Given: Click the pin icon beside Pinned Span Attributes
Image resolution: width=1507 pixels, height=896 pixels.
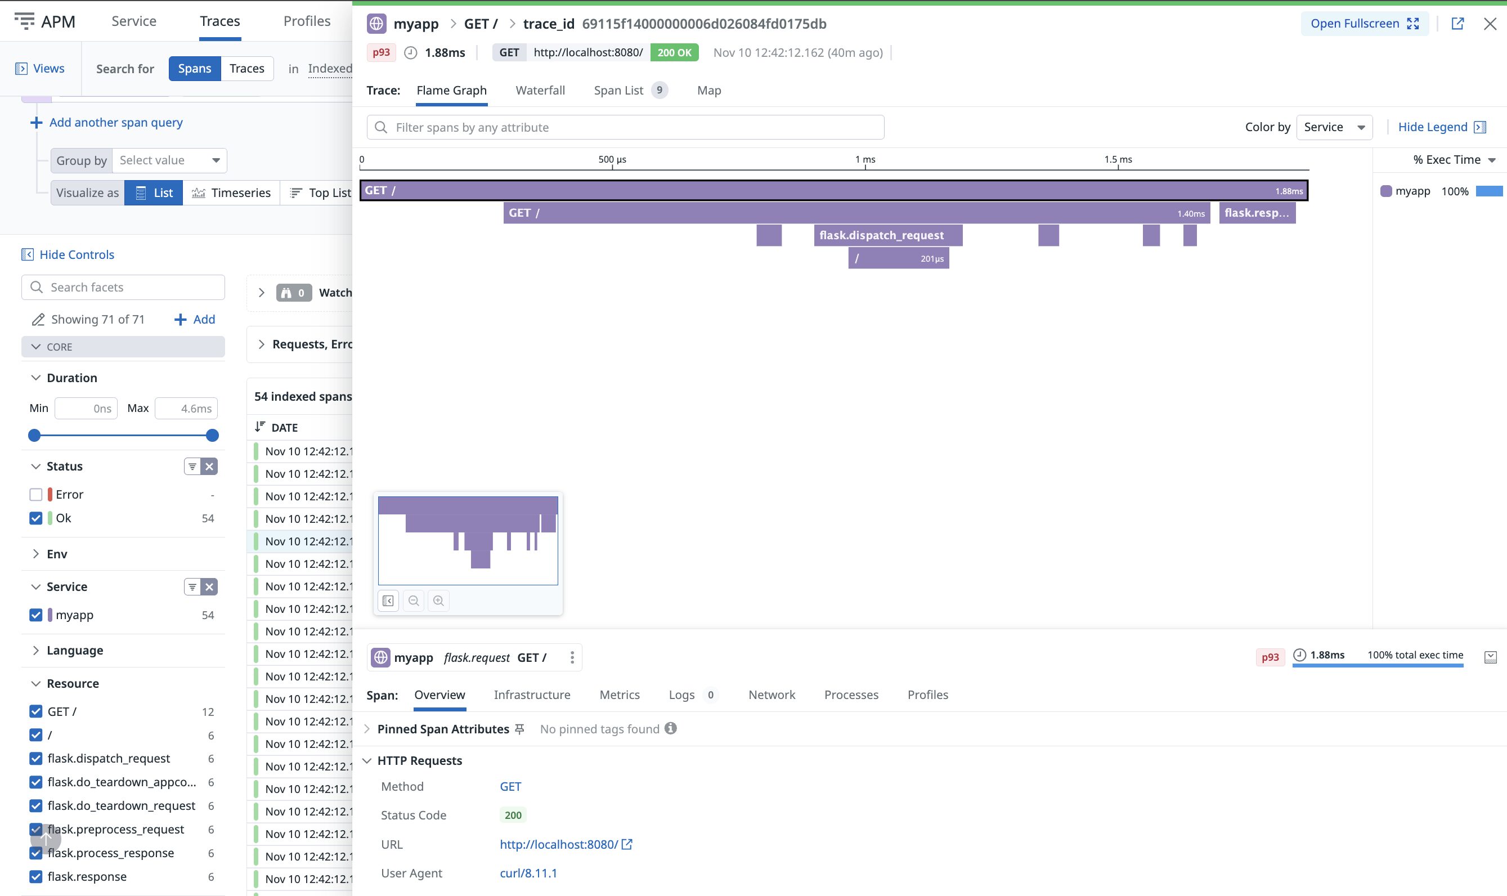Looking at the screenshot, I should [x=519, y=729].
